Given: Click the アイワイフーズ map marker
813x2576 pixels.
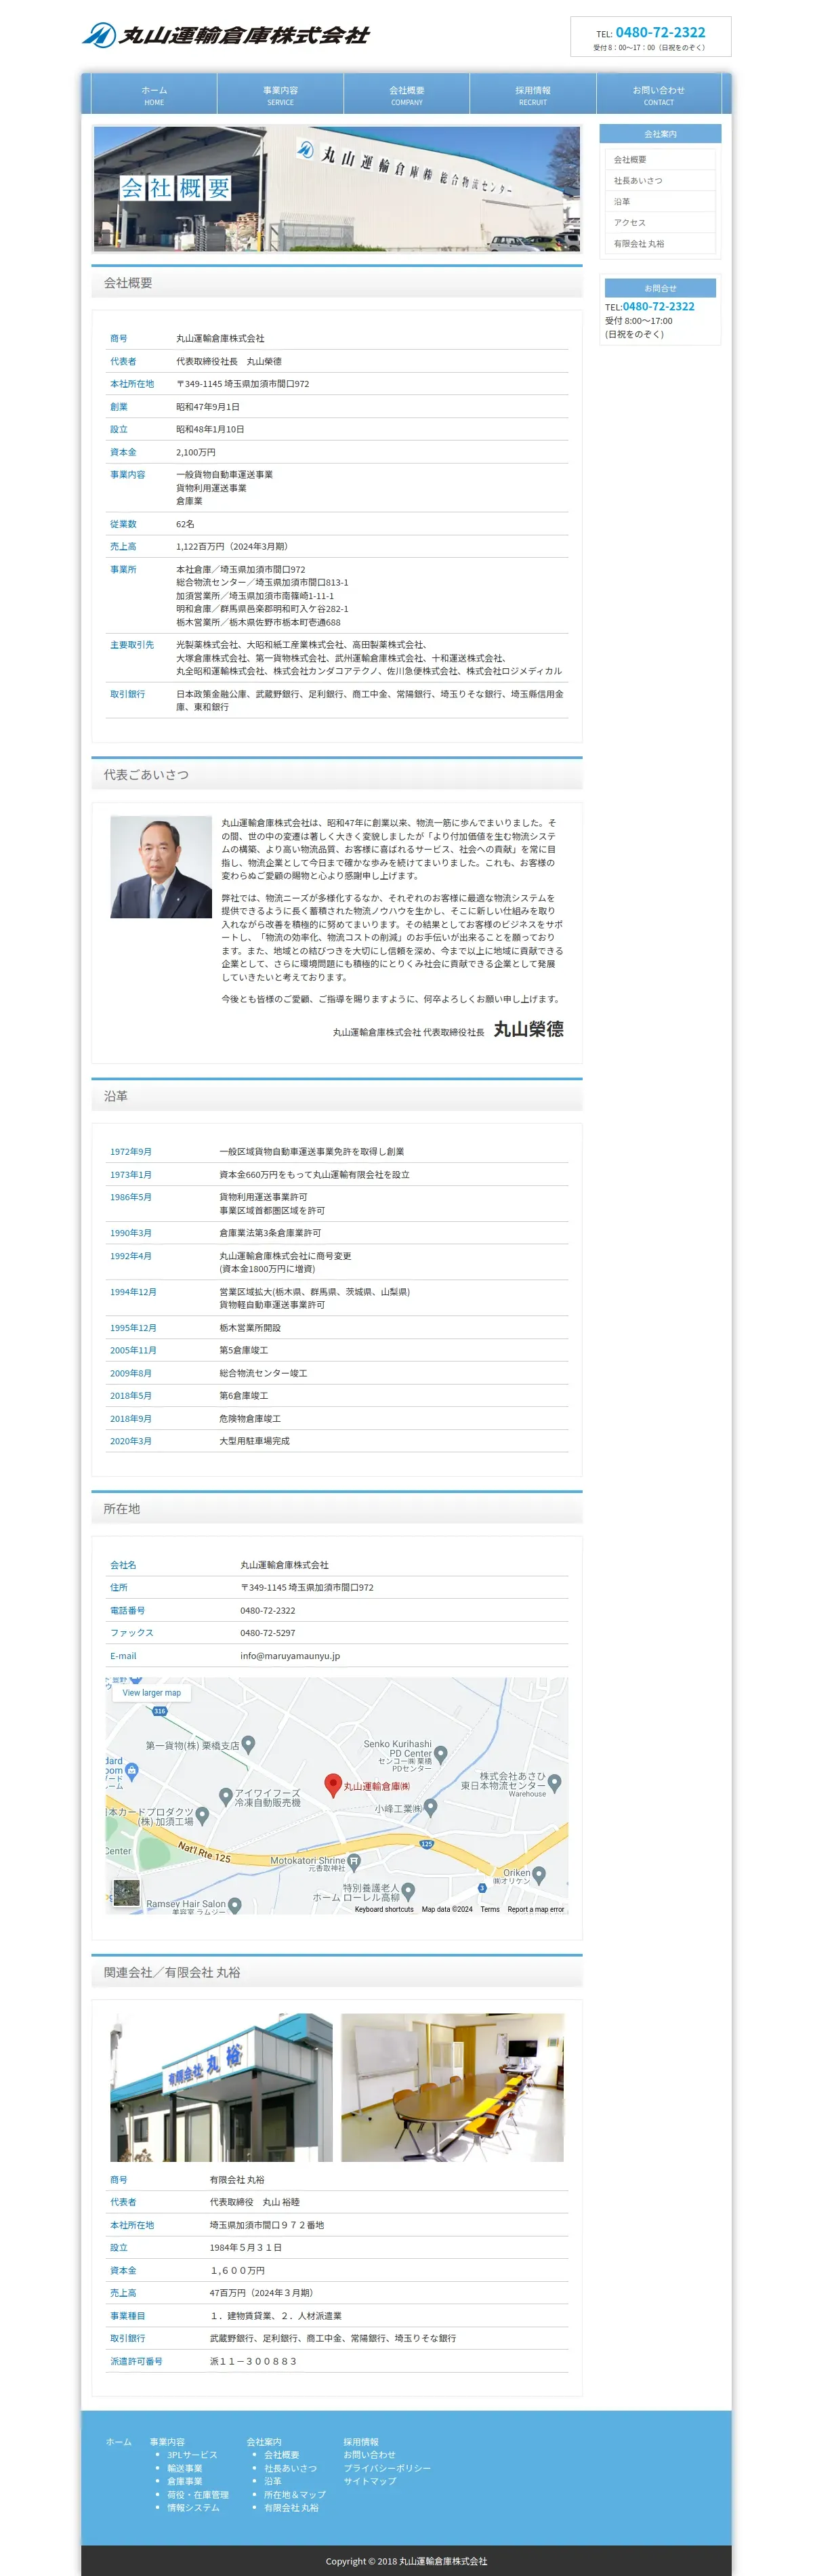Looking at the screenshot, I should tap(226, 1796).
